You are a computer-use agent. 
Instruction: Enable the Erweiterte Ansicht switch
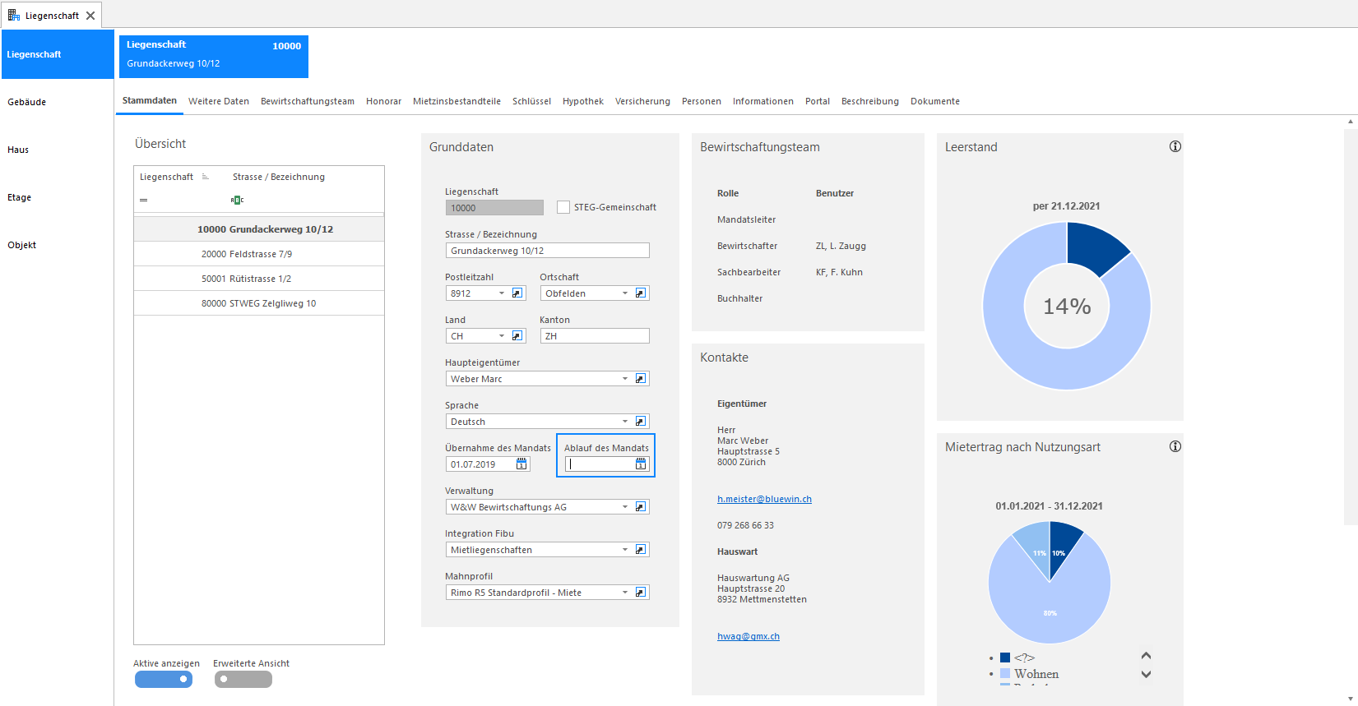tap(243, 679)
